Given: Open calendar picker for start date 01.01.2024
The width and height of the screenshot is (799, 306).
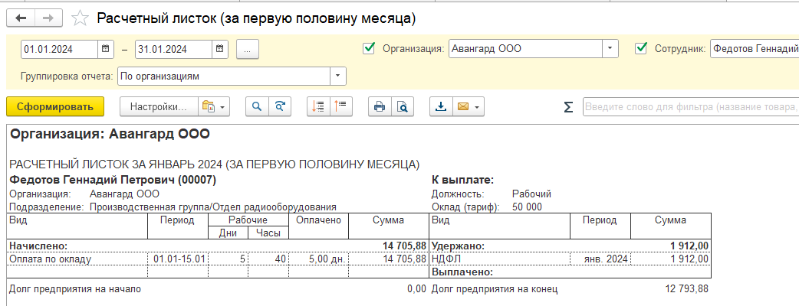Looking at the screenshot, I should pyautogui.click(x=106, y=49).
